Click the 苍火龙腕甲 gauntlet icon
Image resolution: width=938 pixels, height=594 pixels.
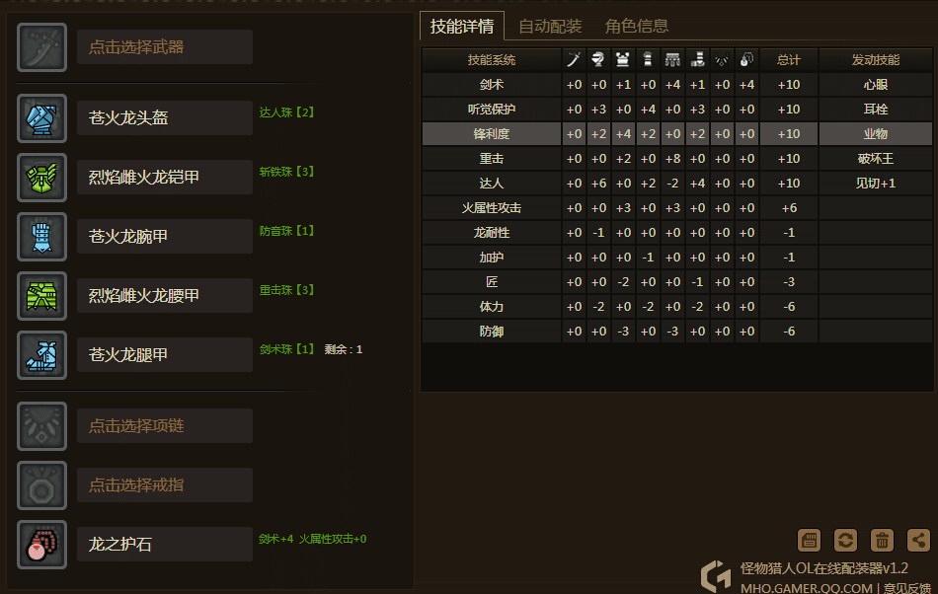(41, 237)
